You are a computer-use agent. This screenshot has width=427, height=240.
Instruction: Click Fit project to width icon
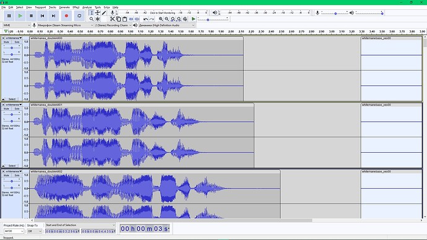(179, 19)
